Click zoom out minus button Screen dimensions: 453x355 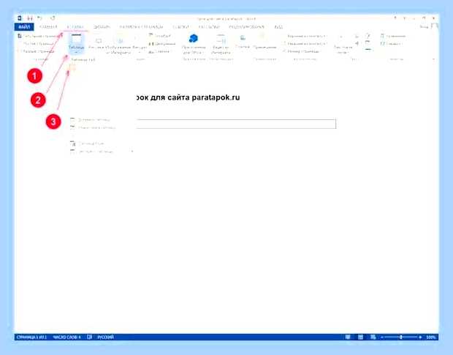[382, 337]
